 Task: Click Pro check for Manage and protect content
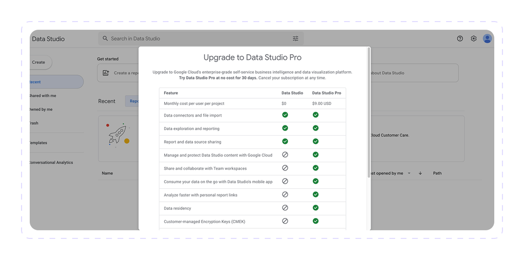coord(315,155)
